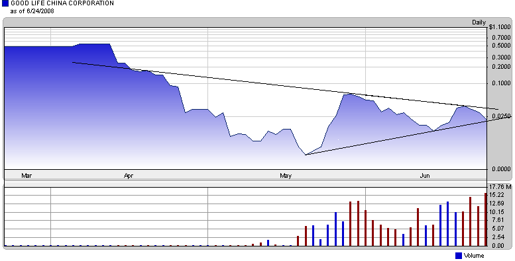Click the blue square beside the company name
This screenshot has width=515, height=261.
[x=5, y=3]
